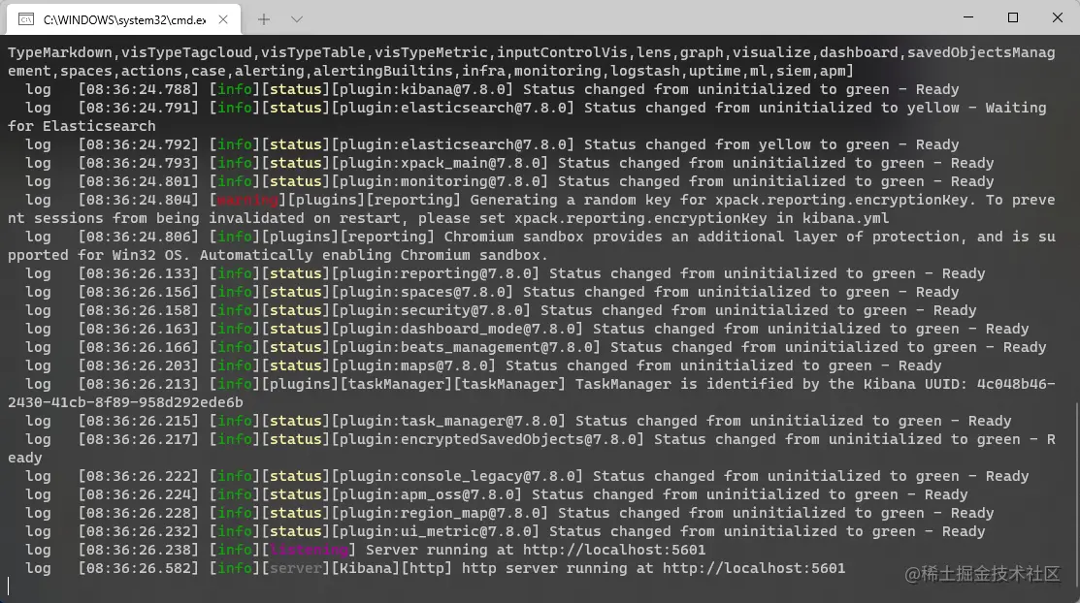Click 'plugin:xpack_main@7.8.0' text
Screen dimensions: 1080x603
[440, 163]
